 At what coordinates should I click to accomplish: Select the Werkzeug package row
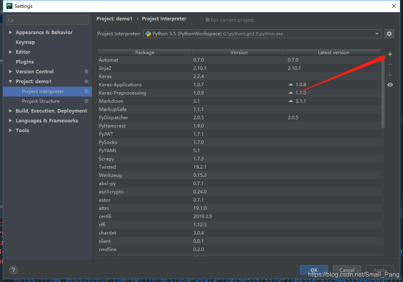(239, 175)
